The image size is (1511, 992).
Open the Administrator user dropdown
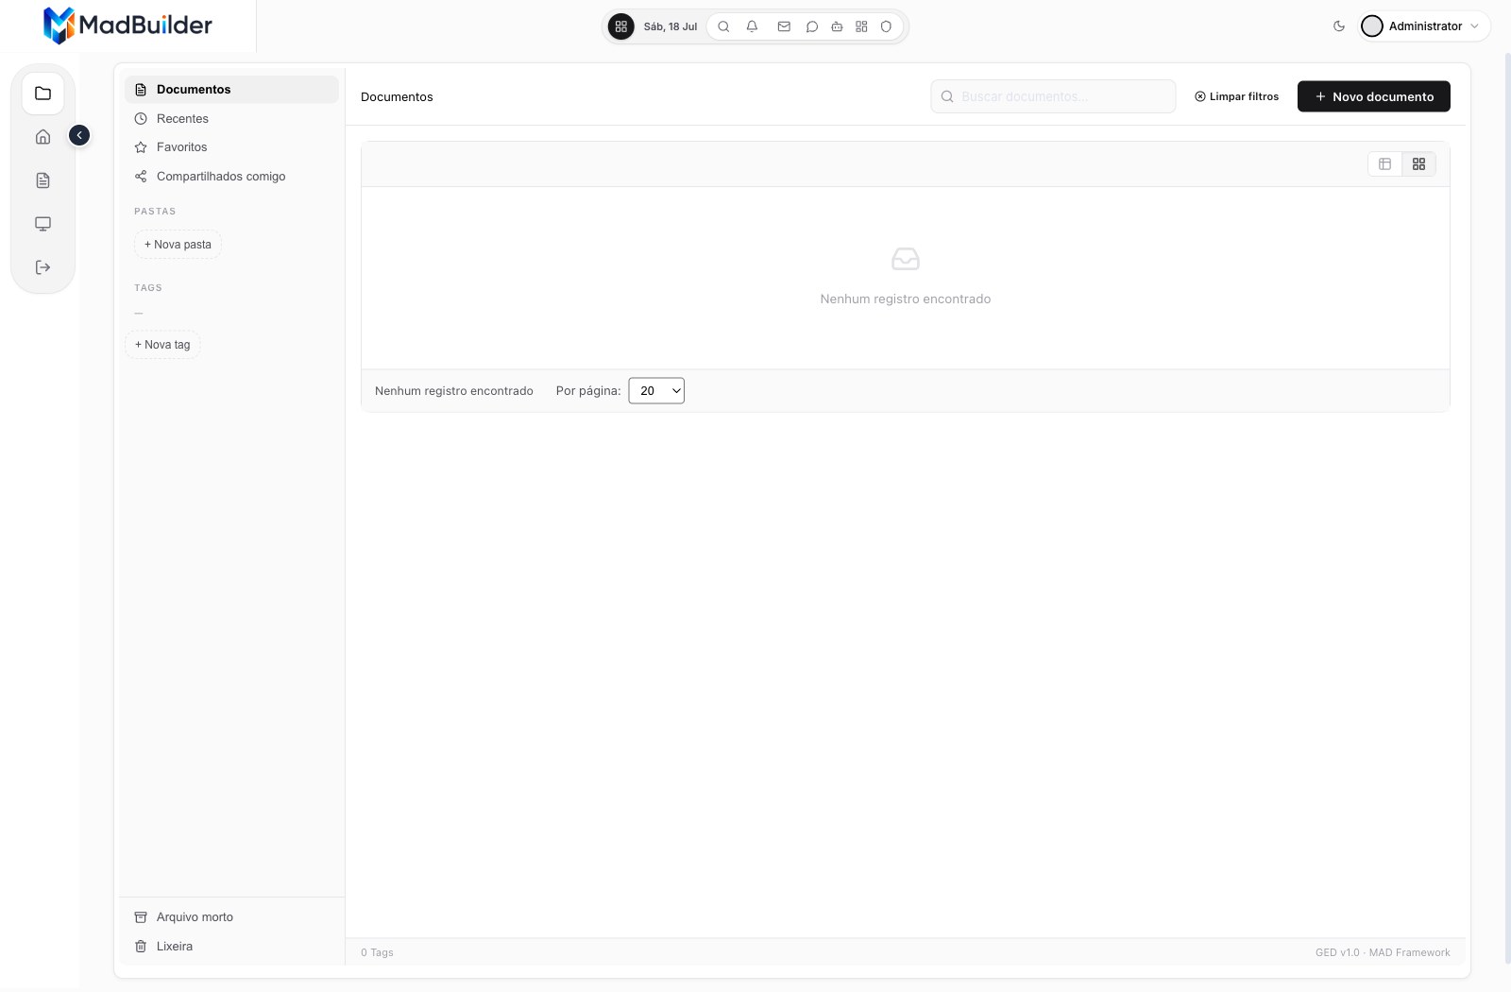[x=1424, y=26]
